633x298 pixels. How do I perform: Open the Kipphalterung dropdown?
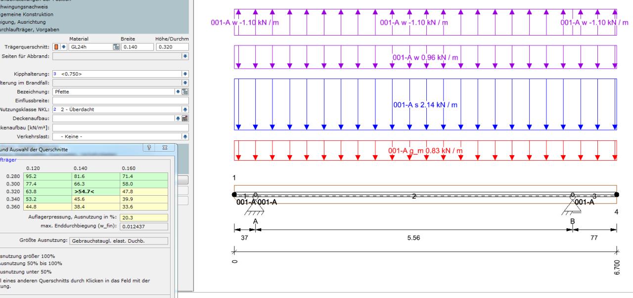coord(185,74)
